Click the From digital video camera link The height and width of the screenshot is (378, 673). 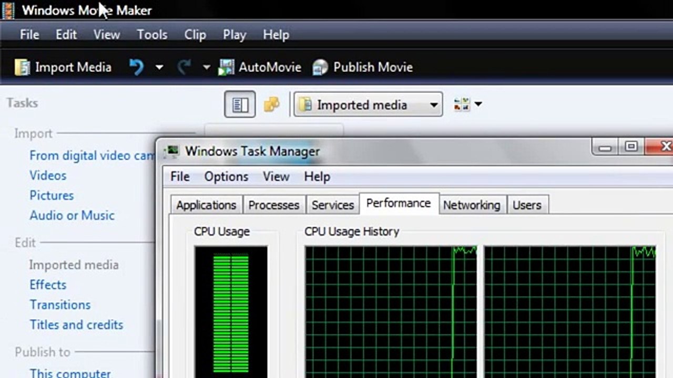point(92,155)
